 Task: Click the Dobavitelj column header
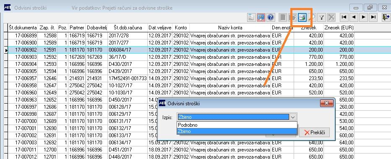(97, 28)
